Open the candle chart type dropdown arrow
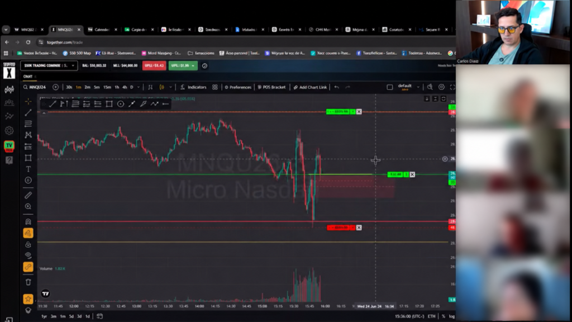This screenshot has width=572, height=322. (x=170, y=87)
